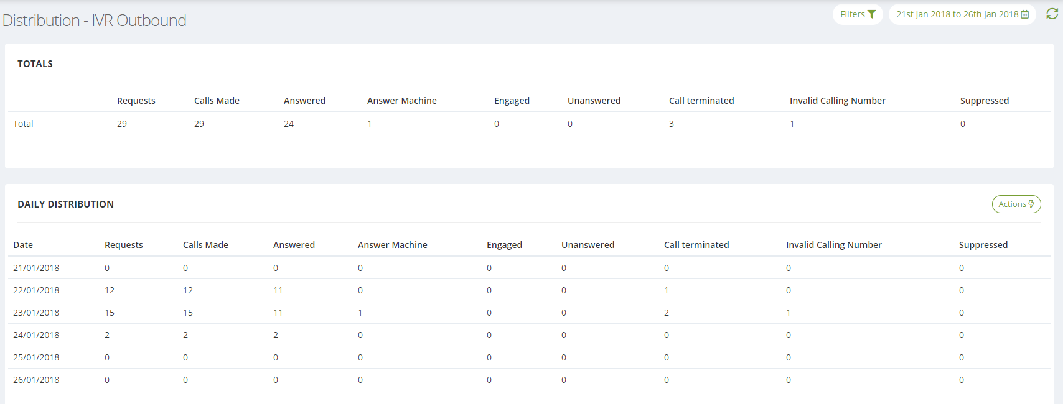This screenshot has width=1063, height=404.
Task: Click the Suppressed header in Daily Distribution
Action: [983, 245]
